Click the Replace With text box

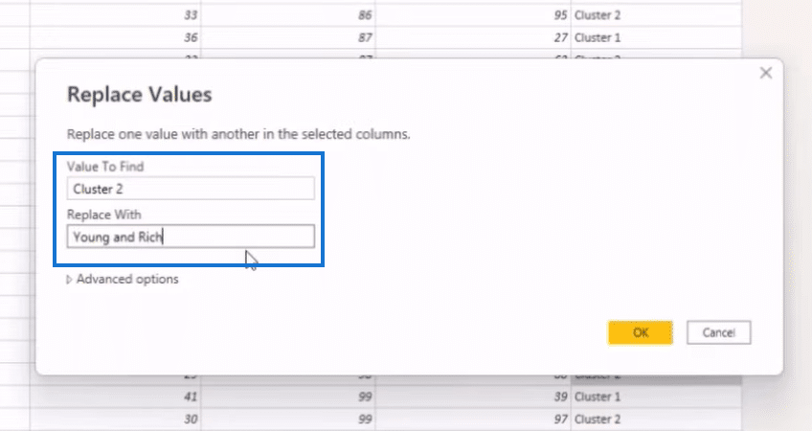[191, 237]
